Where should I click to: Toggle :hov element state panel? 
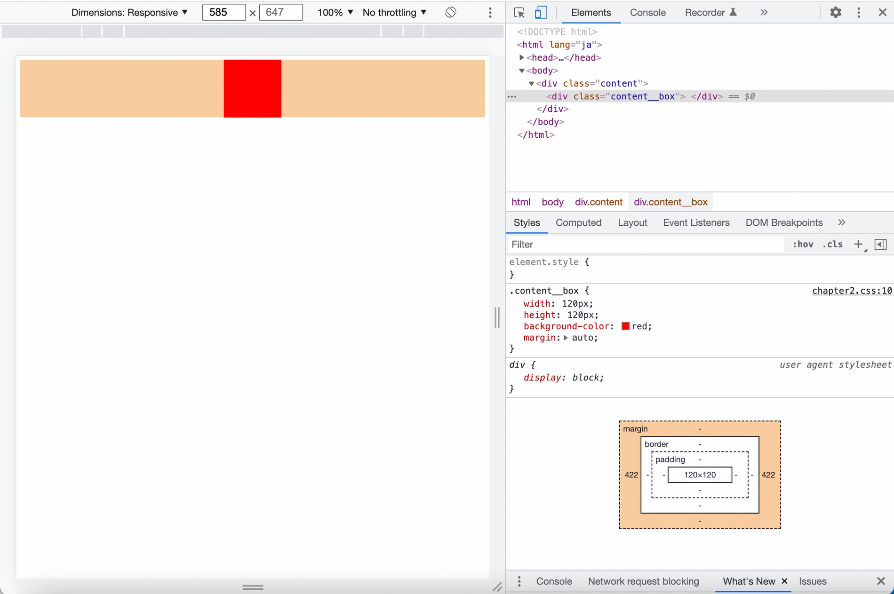click(x=803, y=244)
